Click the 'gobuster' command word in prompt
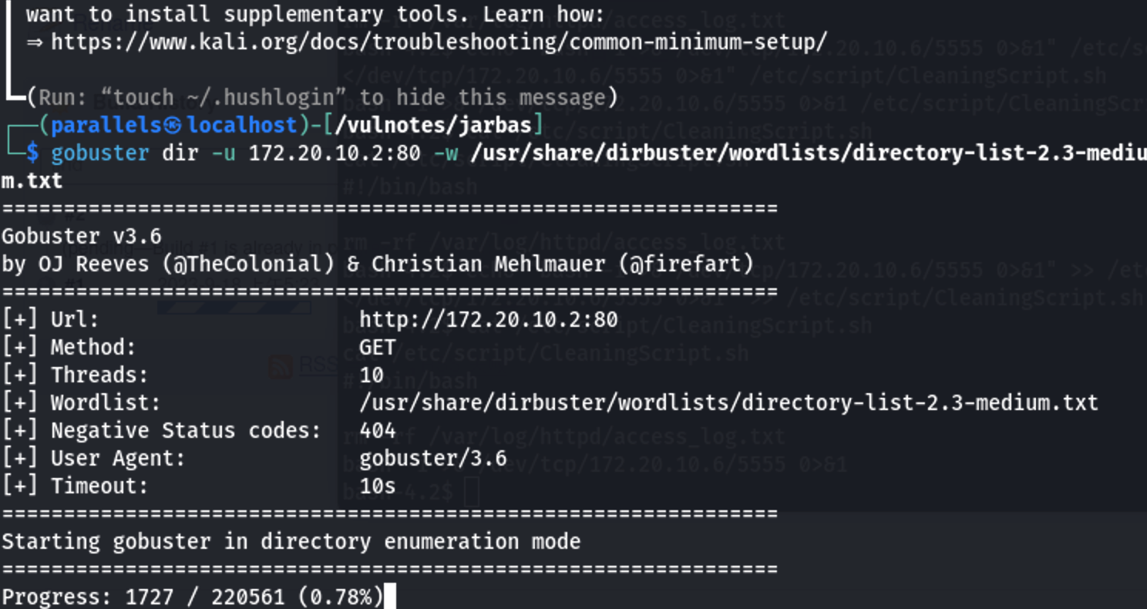This screenshot has width=1147, height=609. click(x=100, y=153)
